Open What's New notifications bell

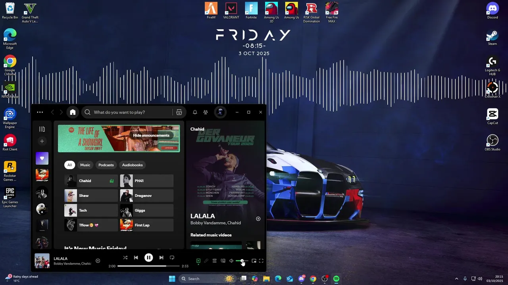tap(195, 112)
